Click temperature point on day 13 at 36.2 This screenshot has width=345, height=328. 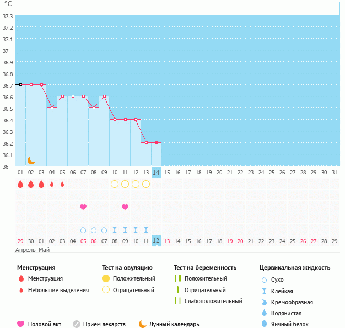pos(146,142)
